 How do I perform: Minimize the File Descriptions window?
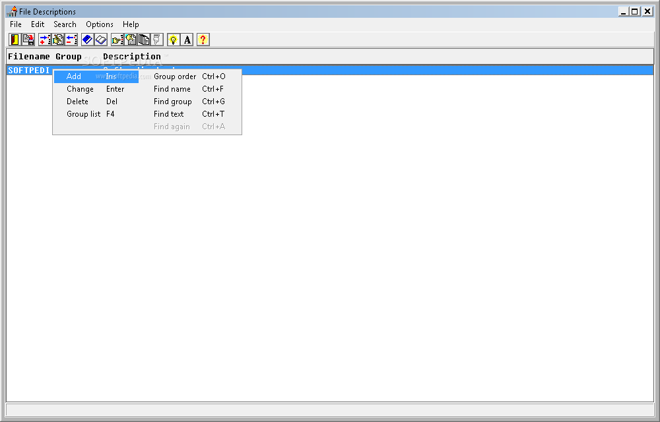pyautogui.click(x=624, y=11)
